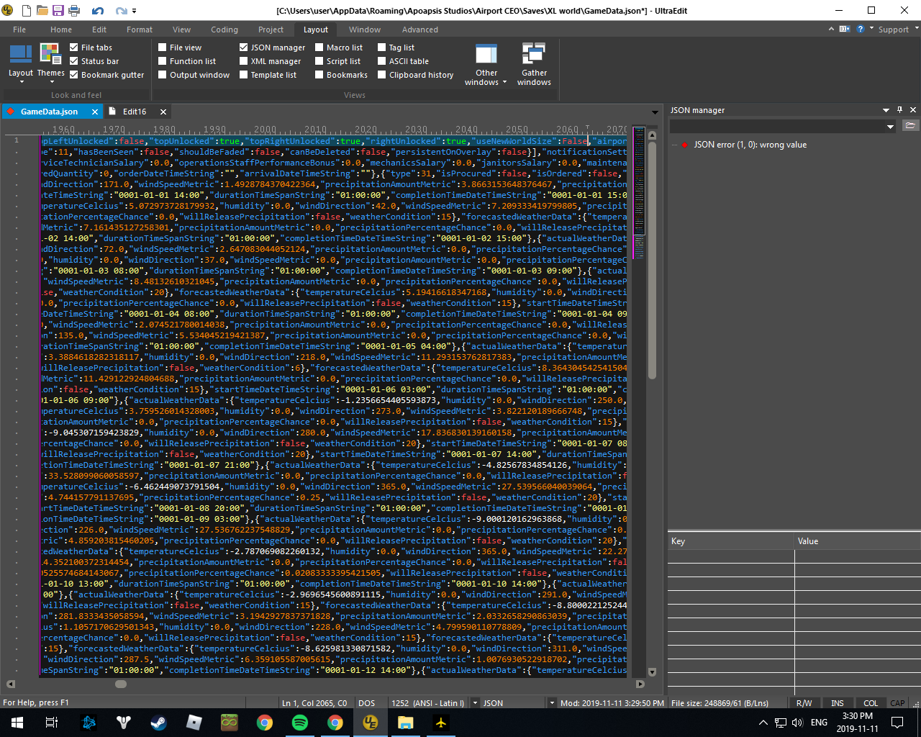The width and height of the screenshot is (921, 737).
Task: Click the Undo arrow icon
Action: pos(98,11)
